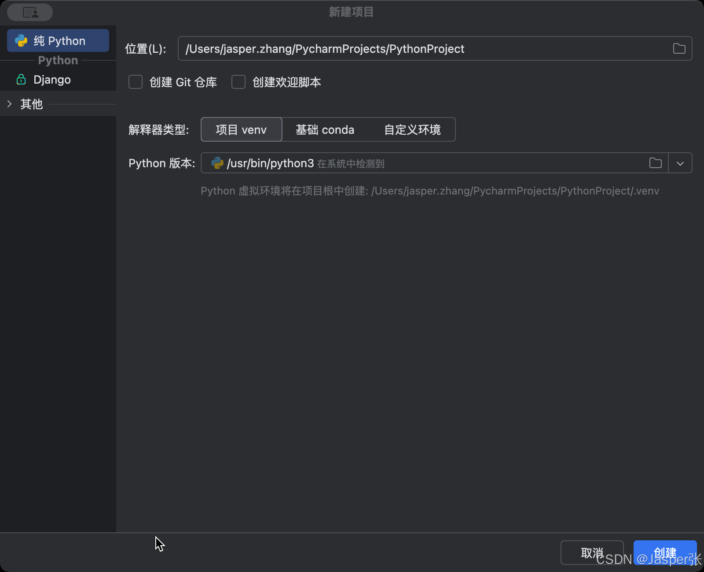This screenshot has width=704, height=572.
Task: Click the 位置(L) label
Action: [x=146, y=48]
